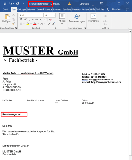Click the Redo arrow icon
Viewport: 132px width, 160px height.
17,3
